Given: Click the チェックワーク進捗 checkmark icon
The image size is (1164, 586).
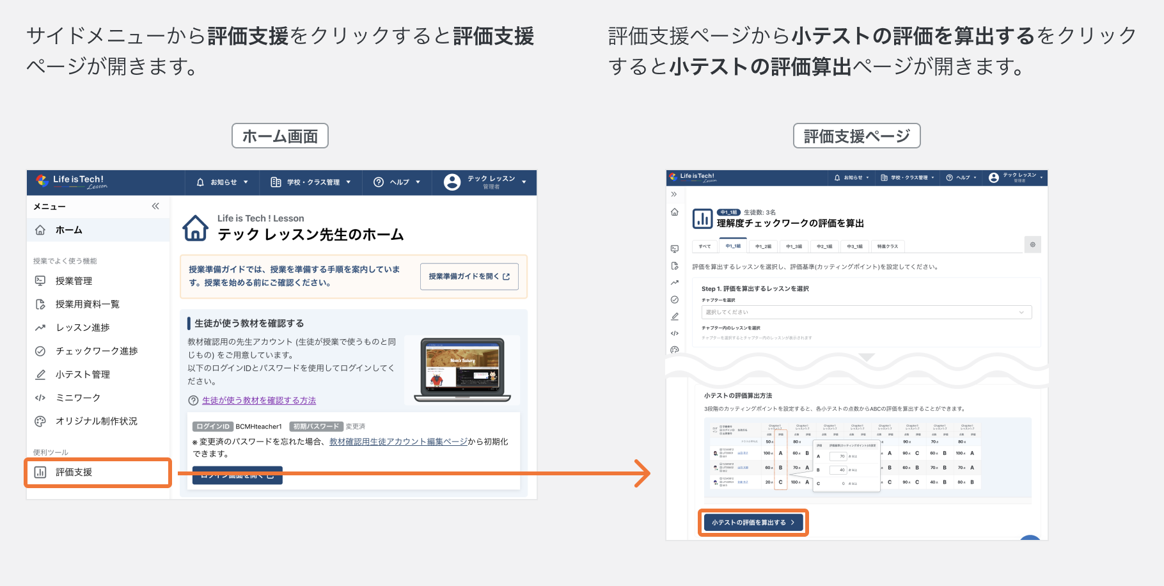Looking at the screenshot, I should 40,351.
